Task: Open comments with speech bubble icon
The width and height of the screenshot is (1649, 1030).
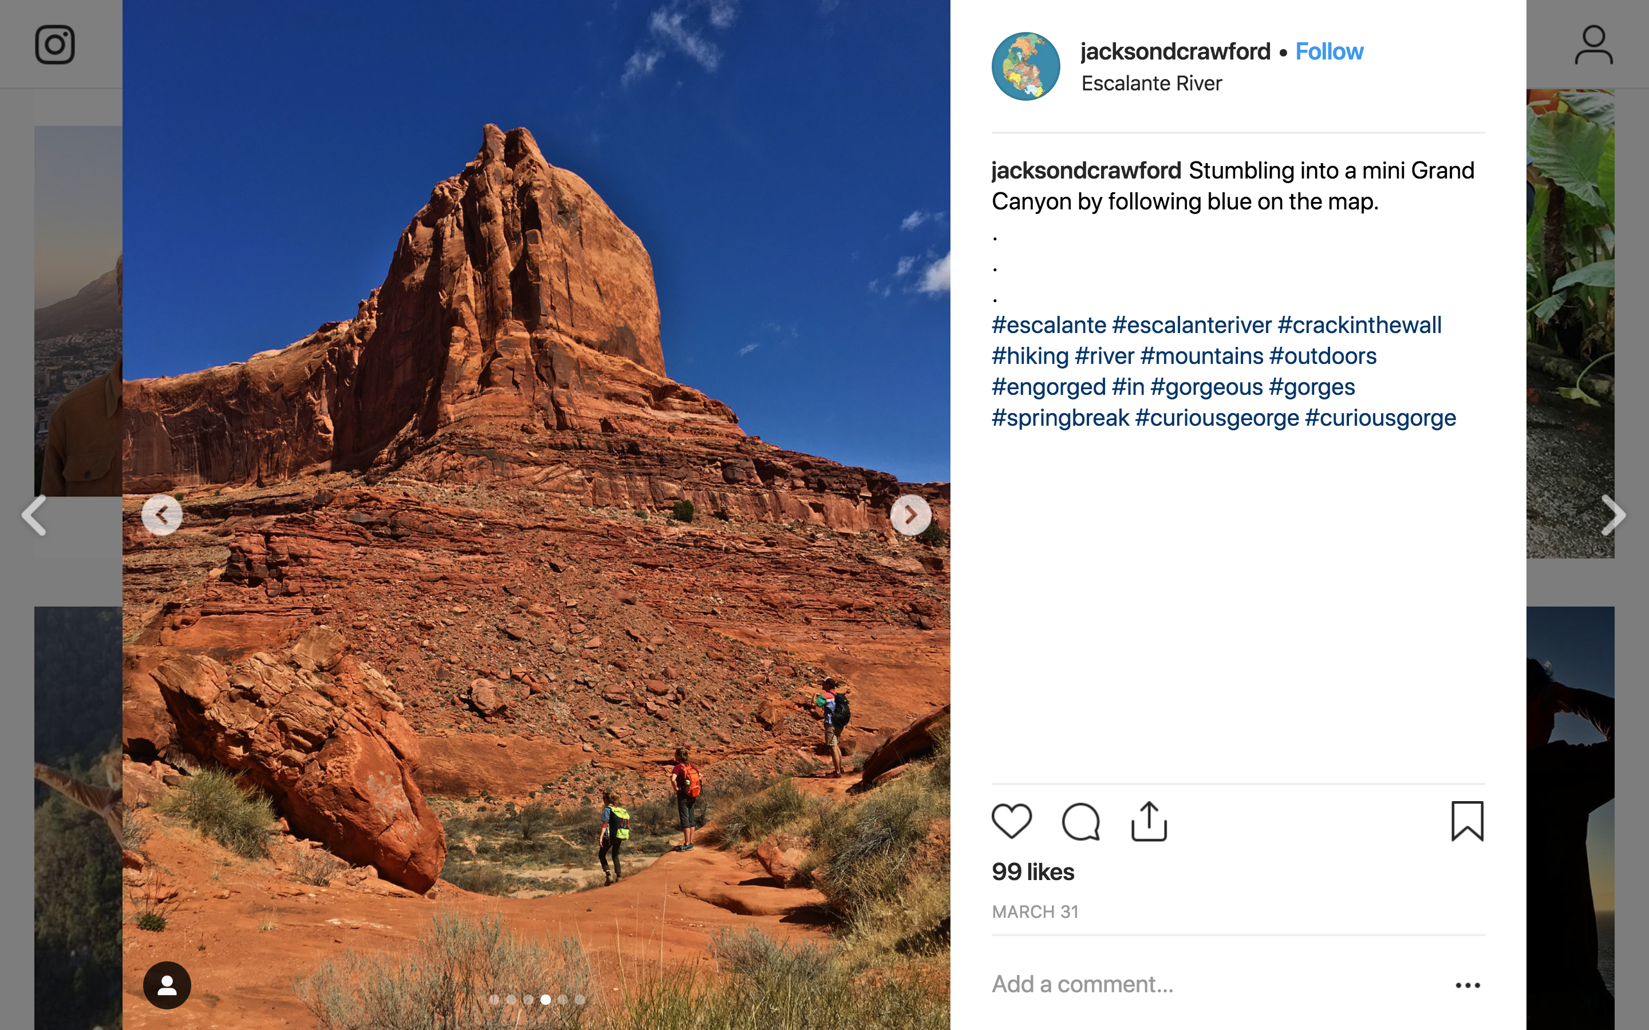Action: click(1080, 822)
